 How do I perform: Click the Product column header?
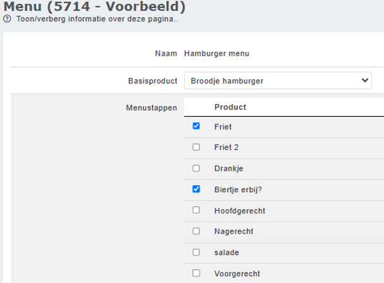230,107
